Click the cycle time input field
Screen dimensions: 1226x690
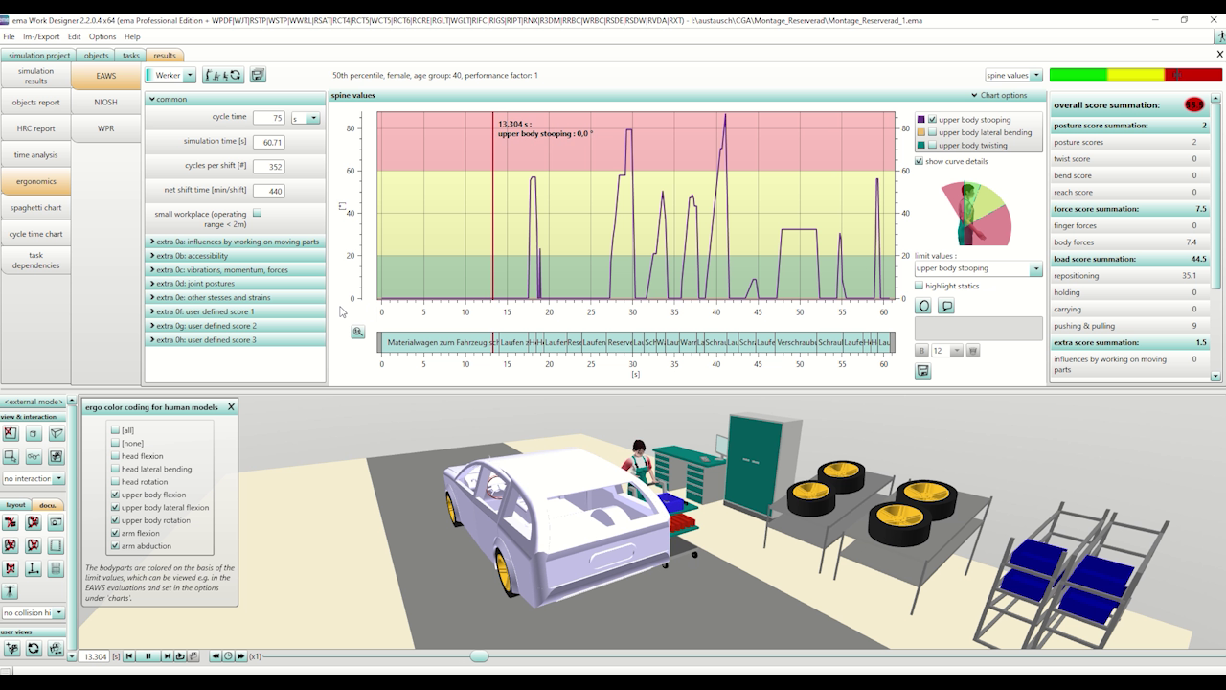click(x=268, y=118)
